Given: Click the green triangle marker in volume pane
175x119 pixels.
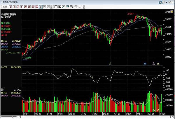Looking at the screenshot, I should (x=154, y=110).
